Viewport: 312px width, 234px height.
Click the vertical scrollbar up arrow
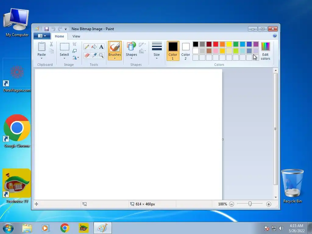(x=275, y=70)
